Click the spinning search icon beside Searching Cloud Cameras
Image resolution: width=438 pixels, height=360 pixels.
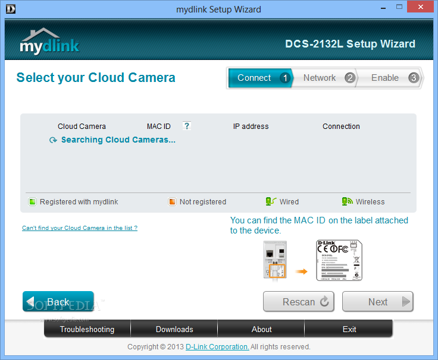click(53, 140)
